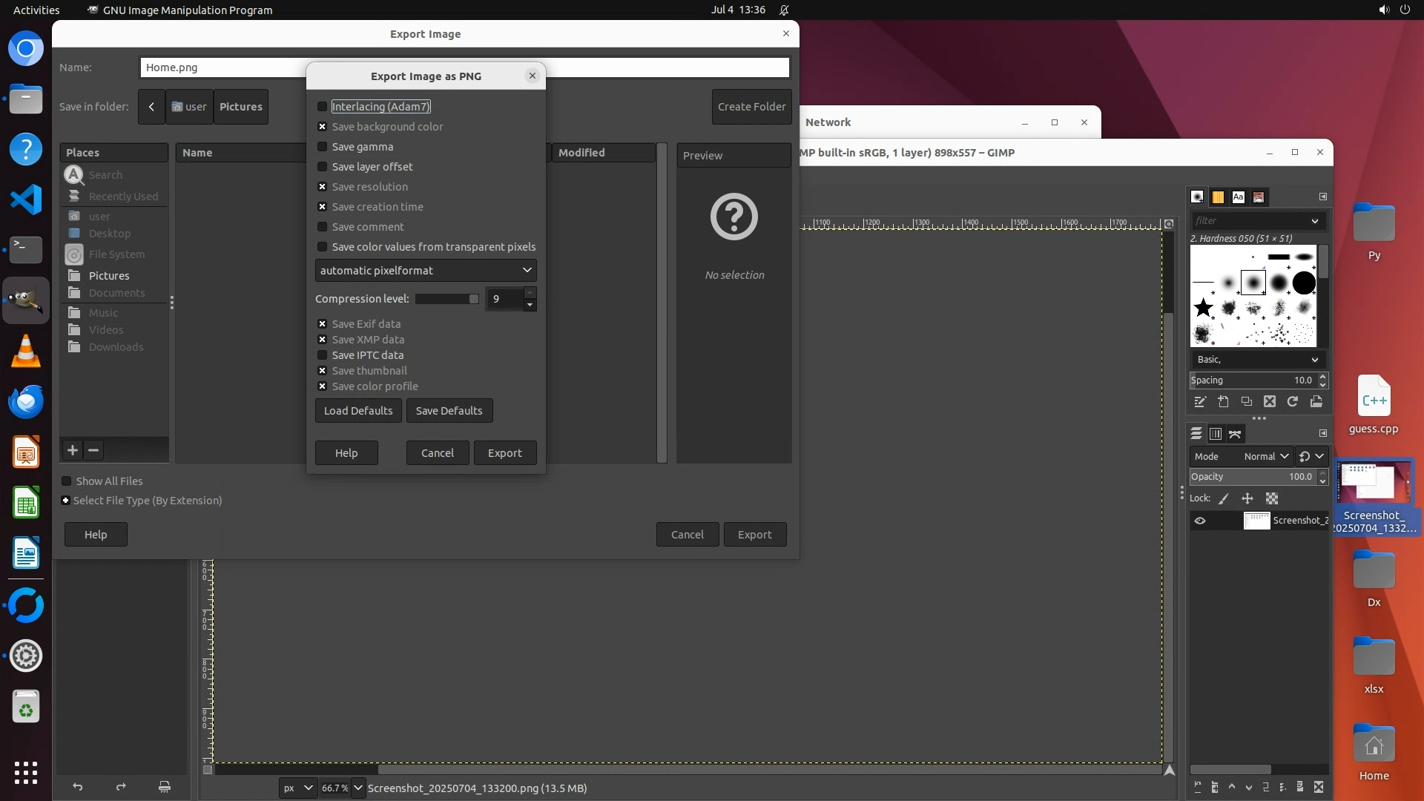Select Downloads in Places list
This screenshot has height=801, width=1424.
[116, 347]
